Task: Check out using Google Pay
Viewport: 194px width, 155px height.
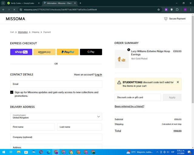Action: pyautogui.click(x=91, y=52)
